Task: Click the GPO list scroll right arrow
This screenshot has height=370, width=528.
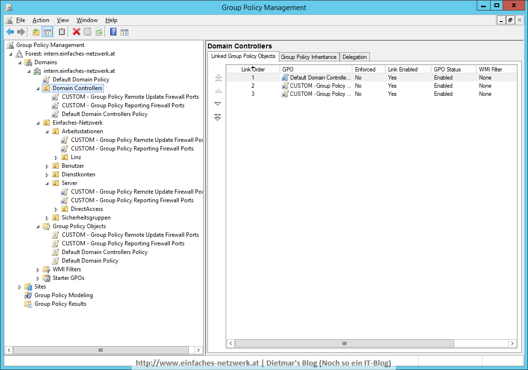Action: (512, 343)
